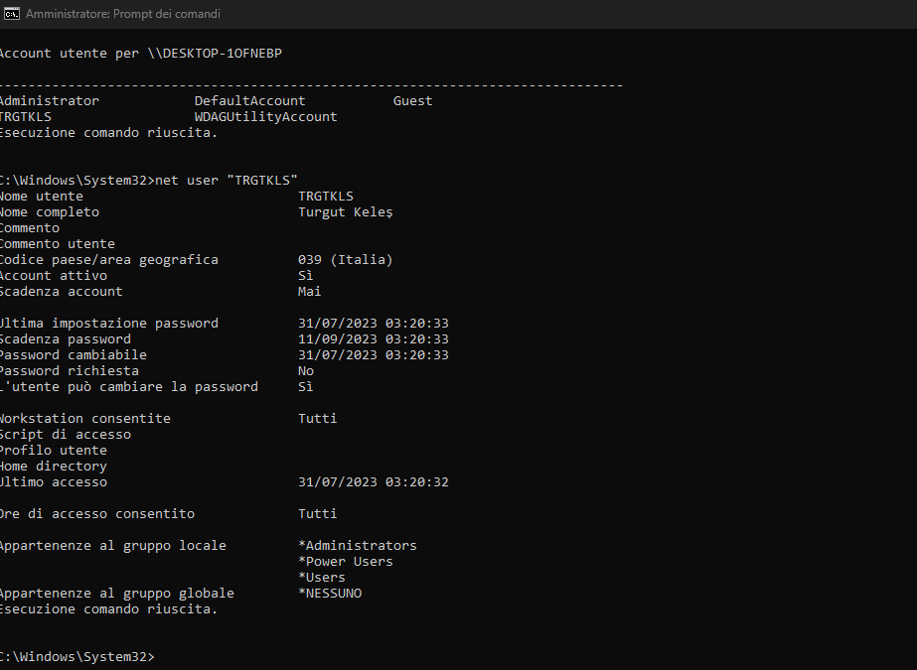This screenshot has width=917, height=670.
Task: Click the full name value Turgut Keleş
Action: click(346, 211)
